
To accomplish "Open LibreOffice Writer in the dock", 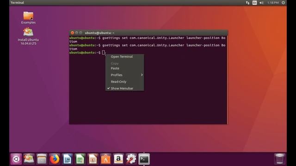I will tap(67, 159).
